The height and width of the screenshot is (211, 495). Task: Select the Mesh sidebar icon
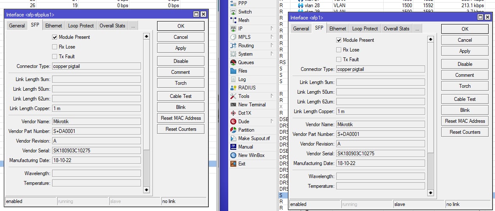point(233,20)
